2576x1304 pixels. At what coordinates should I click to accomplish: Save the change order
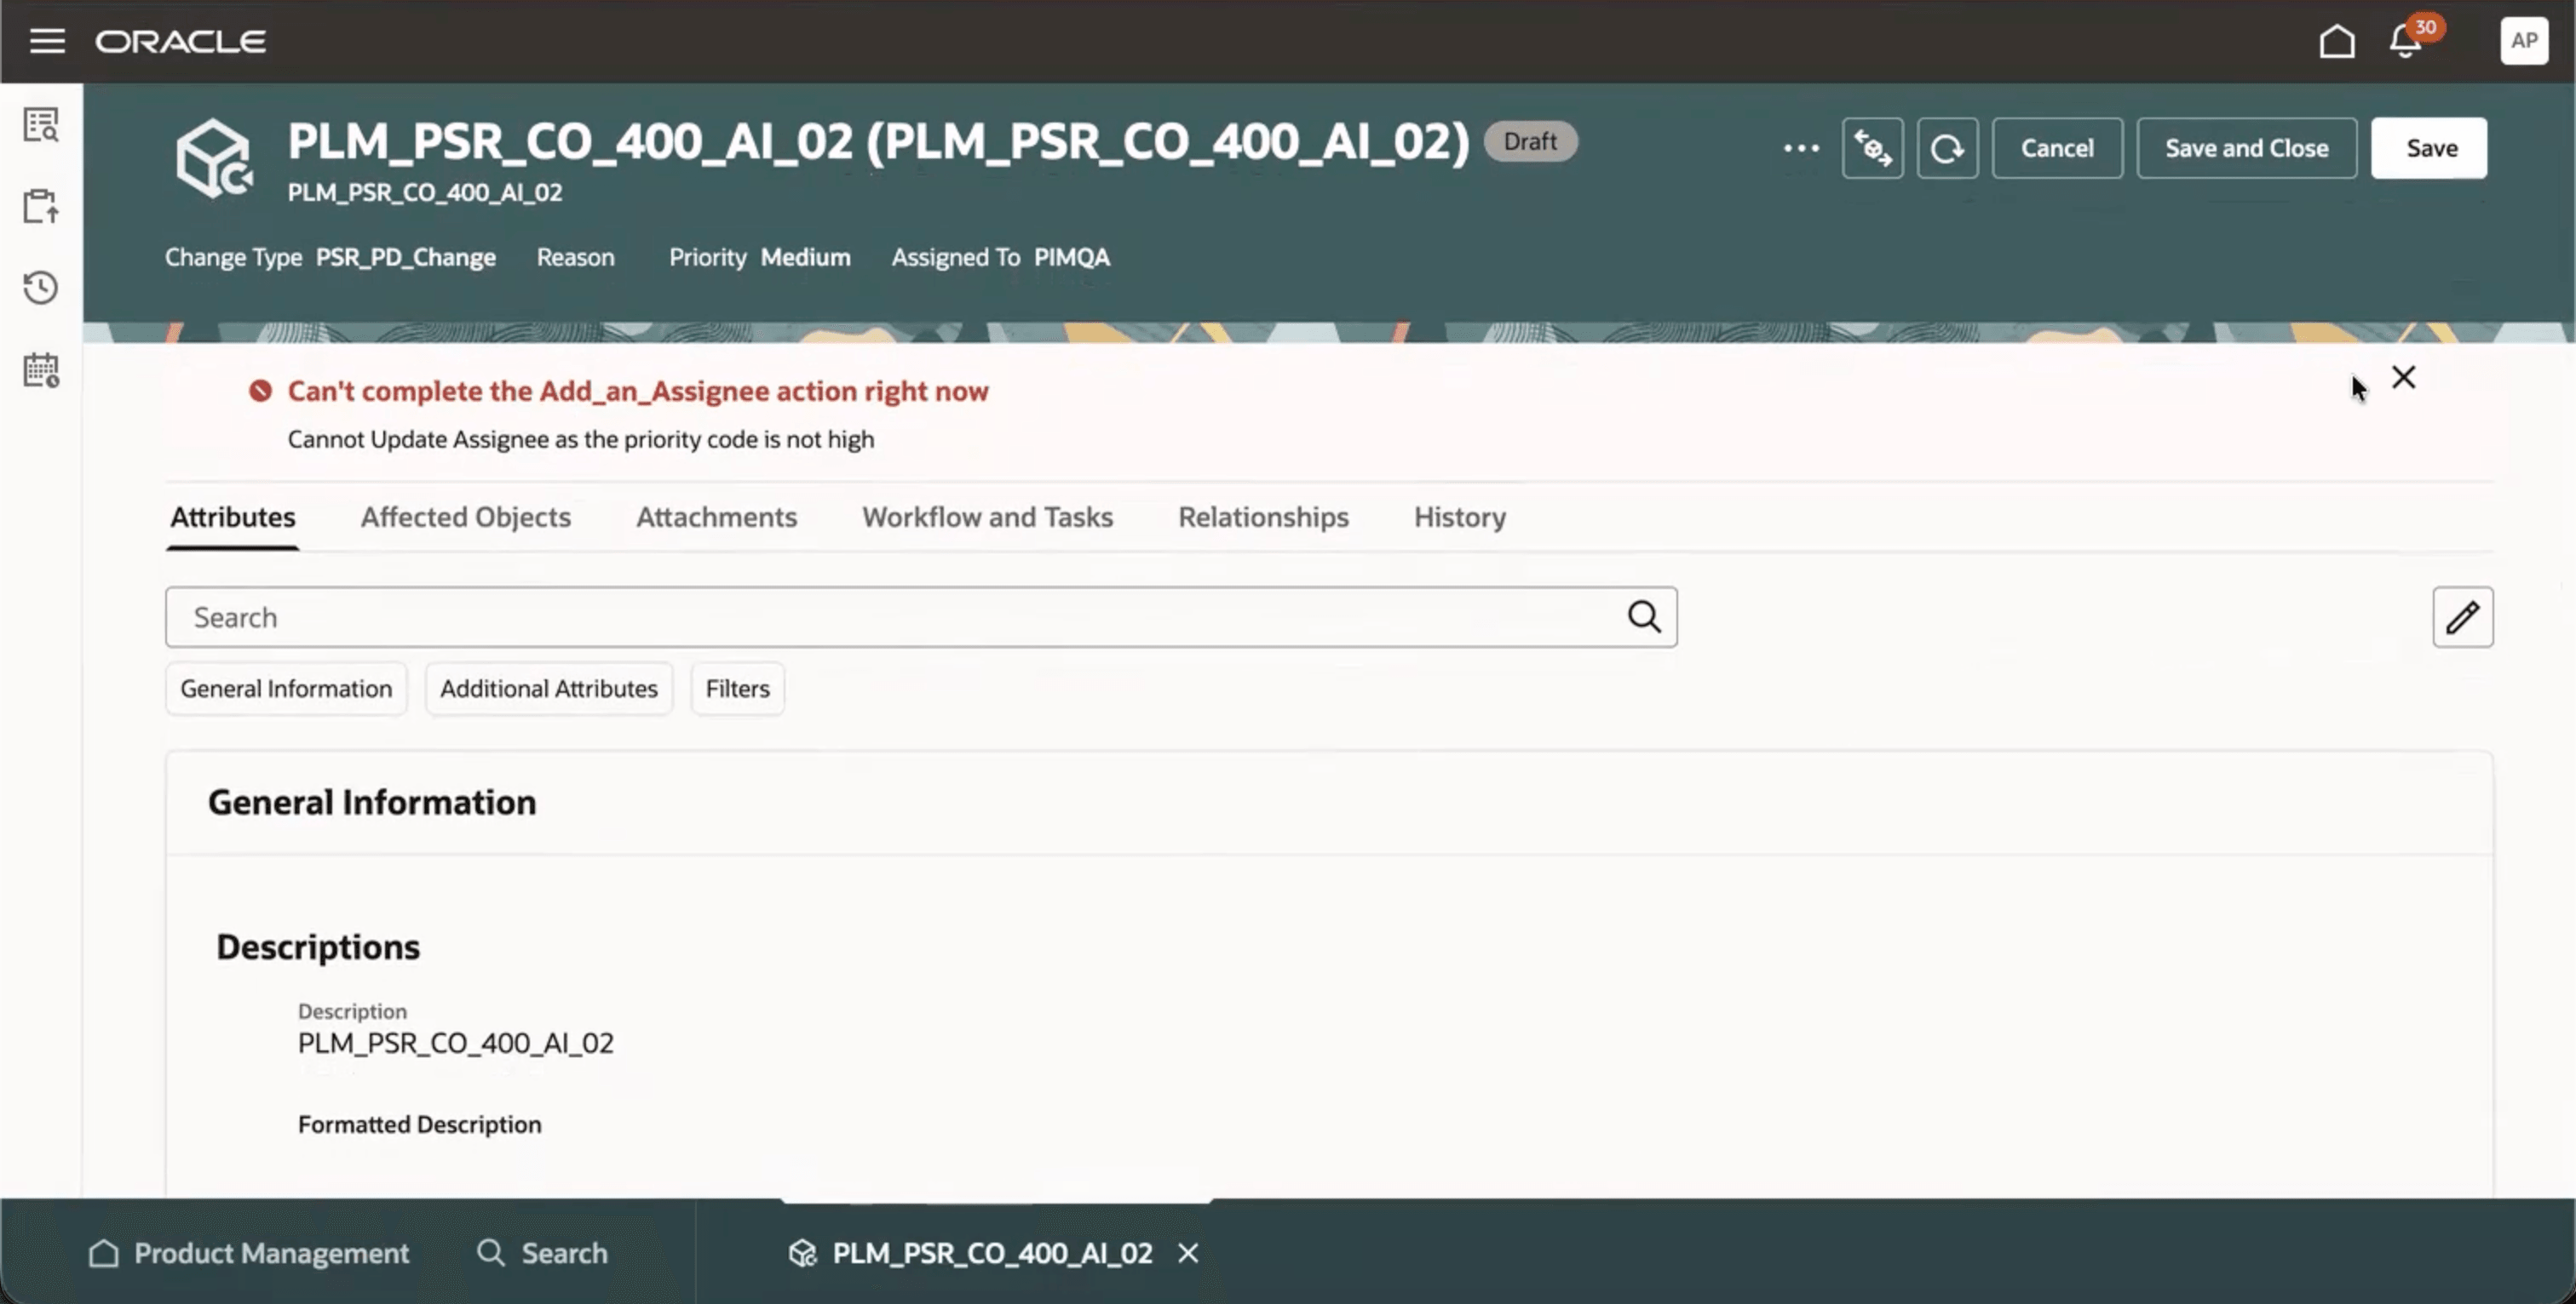coord(2429,148)
